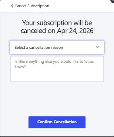Click the back chevron arrow icon

pos(12,6)
